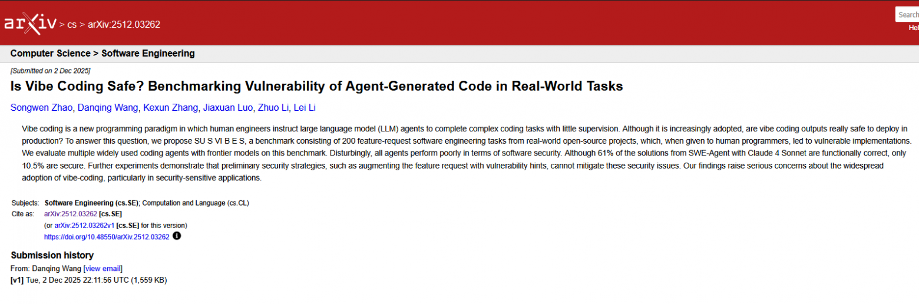Image resolution: width=919 pixels, height=304 pixels.
Task: Click the arXiv logo in the header
Action: (x=30, y=24)
